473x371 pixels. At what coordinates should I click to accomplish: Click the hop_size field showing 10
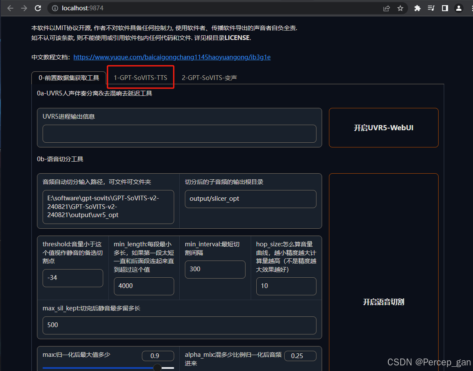point(286,286)
